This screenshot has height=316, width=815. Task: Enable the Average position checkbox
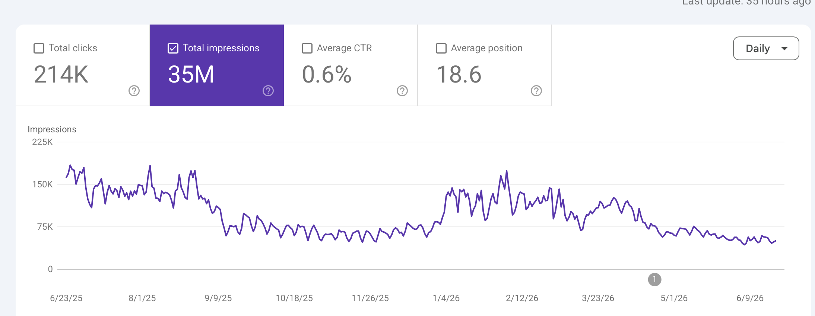(x=441, y=48)
